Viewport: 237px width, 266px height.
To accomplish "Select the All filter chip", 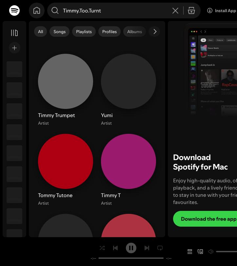I will coord(41,32).
